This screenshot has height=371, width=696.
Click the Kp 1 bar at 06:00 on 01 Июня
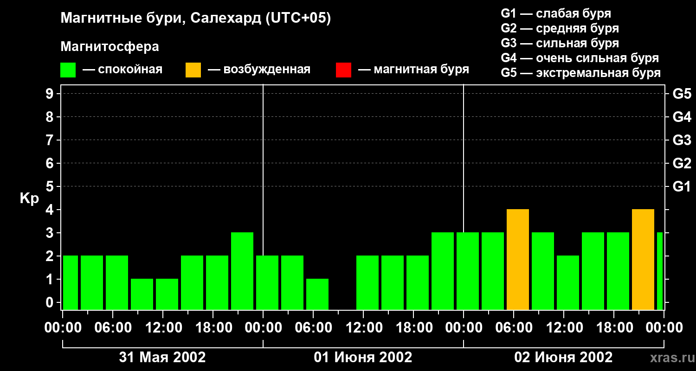(317, 294)
